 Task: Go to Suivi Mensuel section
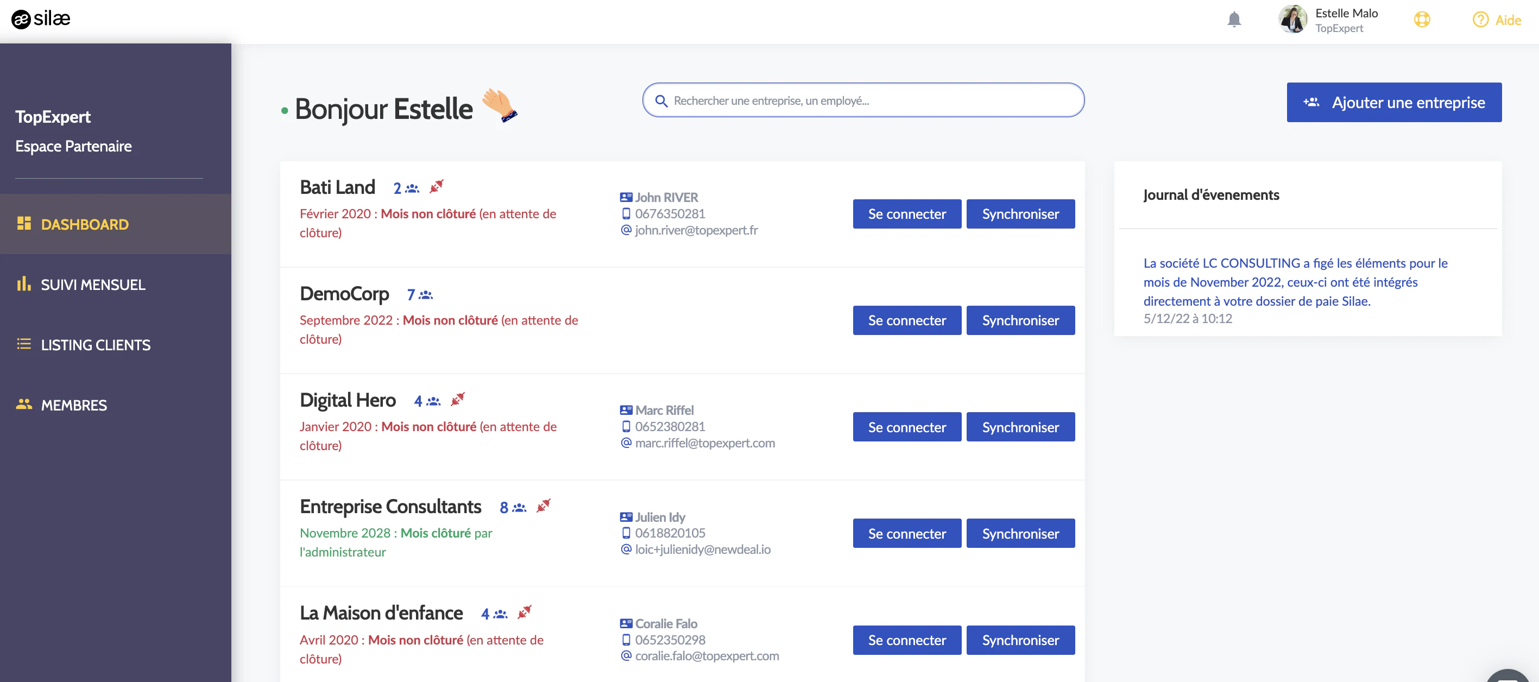pyautogui.click(x=93, y=285)
